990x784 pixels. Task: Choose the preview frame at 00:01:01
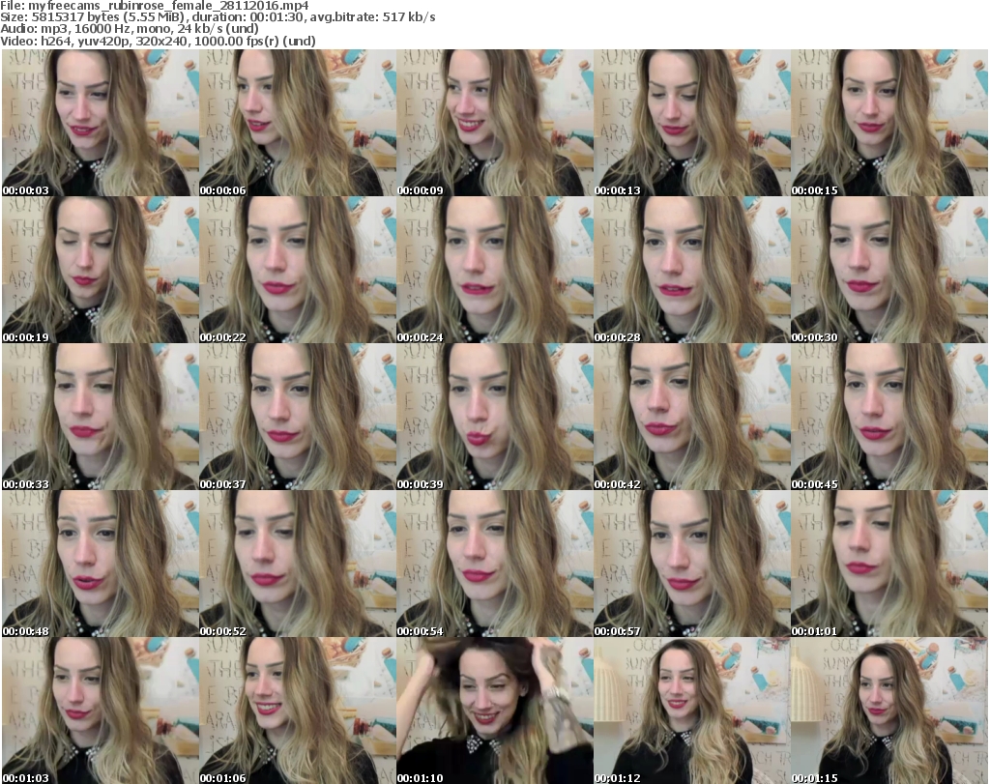889,564
